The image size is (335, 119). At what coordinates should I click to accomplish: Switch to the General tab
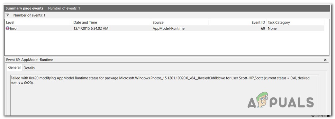point(14,68)
